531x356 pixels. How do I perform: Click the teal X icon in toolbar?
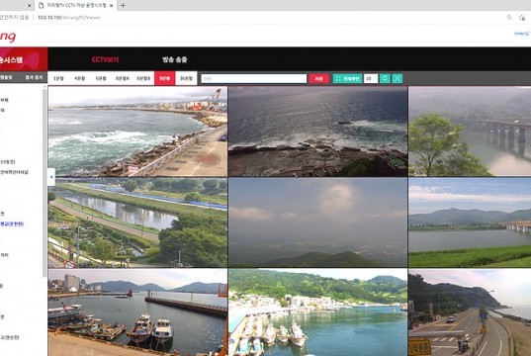pos(398,78)
